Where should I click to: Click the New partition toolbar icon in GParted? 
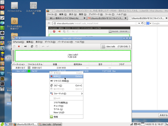[14, 47]
